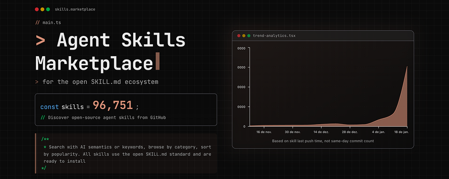Click the yellow dot beside skills.marketplace
This screenshot has height=179, width=449.
coord(42,9)
